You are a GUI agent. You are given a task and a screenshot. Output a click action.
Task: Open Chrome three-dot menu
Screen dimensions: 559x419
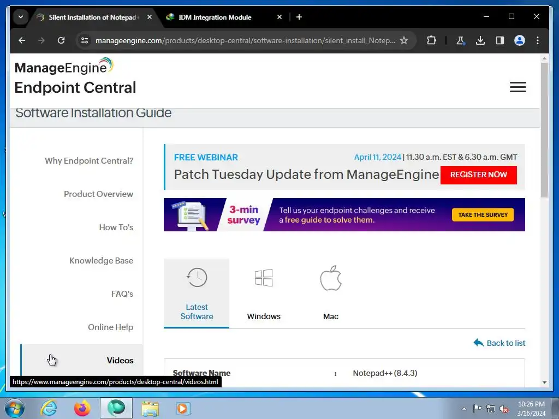click(538, 40)
